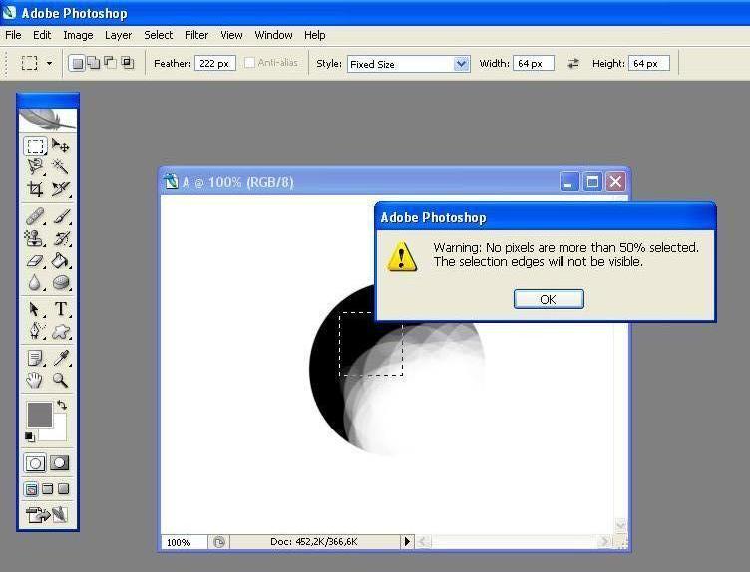Screen dimensions: 750x572
Task: Pick the Magic Wand tool
Action: pos(61,167)
